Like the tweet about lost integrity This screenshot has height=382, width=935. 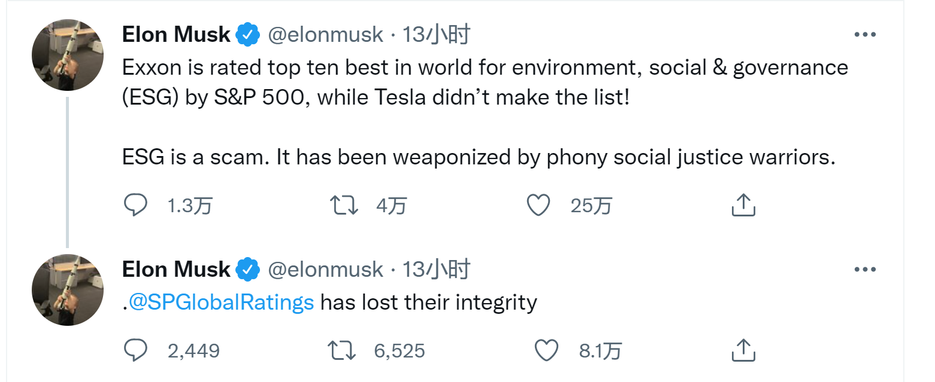click(x=546, y=350)
